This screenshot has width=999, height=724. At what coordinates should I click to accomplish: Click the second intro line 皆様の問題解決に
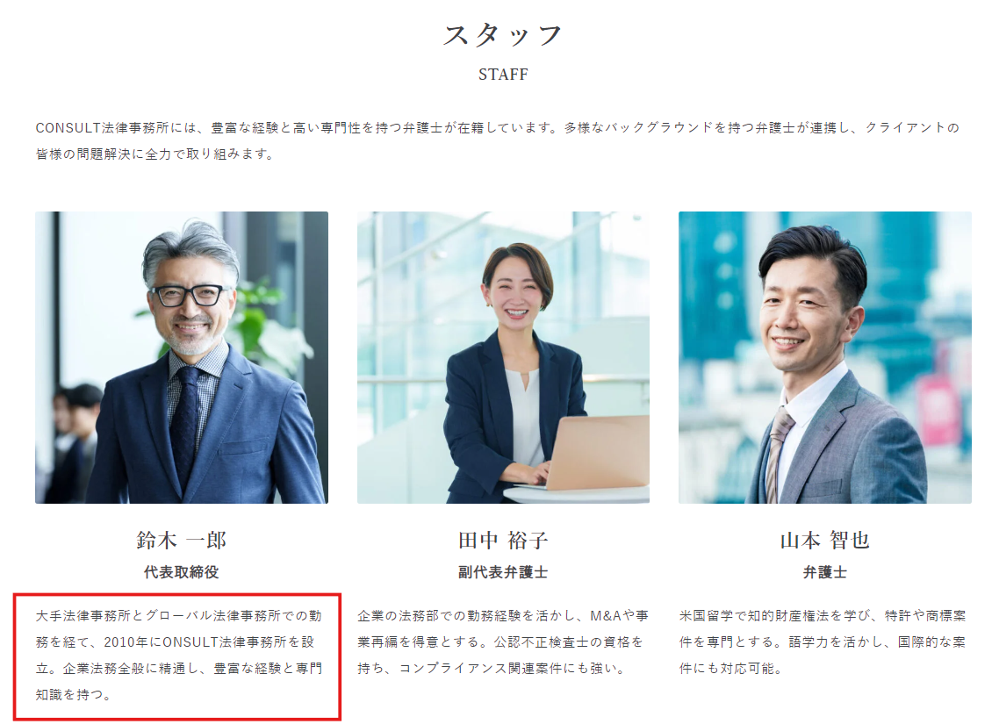(x=155, y=154)
